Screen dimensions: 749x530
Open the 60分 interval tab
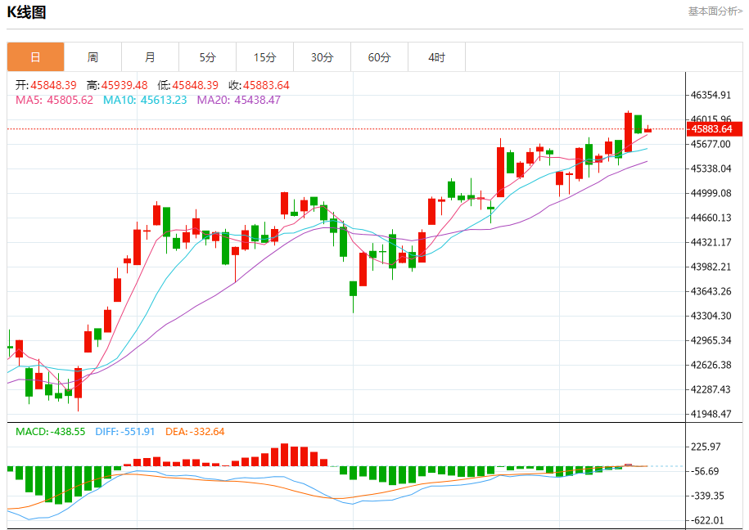click(x=379, y=57)
